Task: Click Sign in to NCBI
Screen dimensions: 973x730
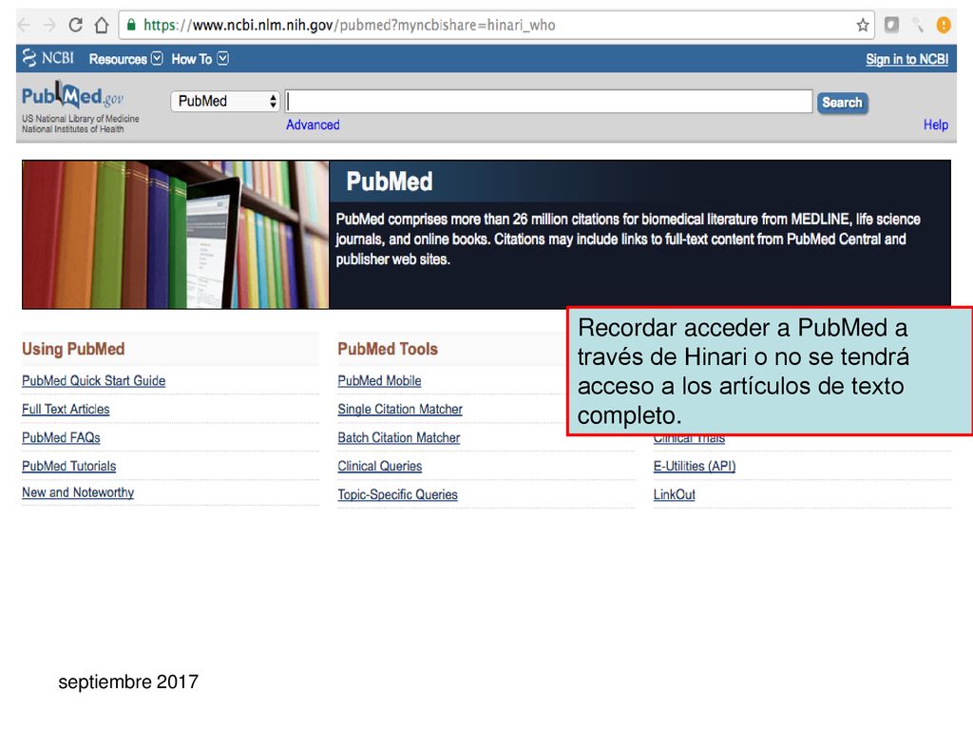Action: coord(907,59)
